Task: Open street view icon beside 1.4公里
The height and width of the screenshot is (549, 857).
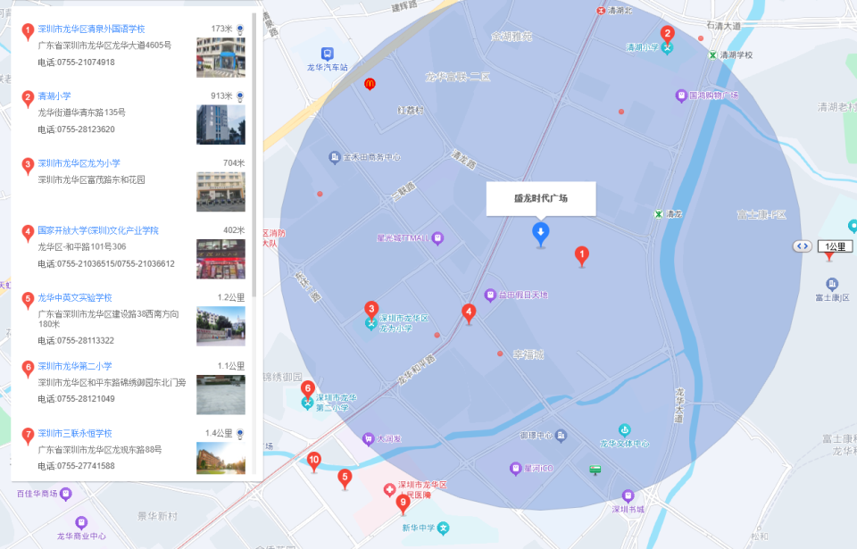Action: click(240, 434)
